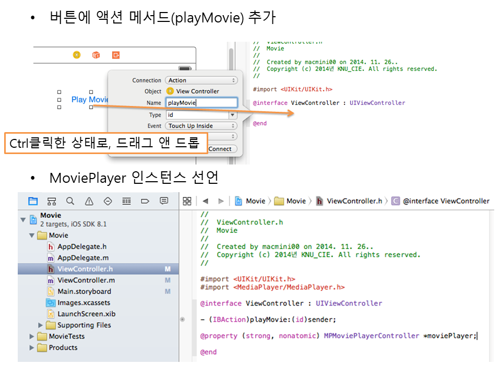Image resolution: width=501 pixels, height=376 pixels.
Task: Expand the Products folder
Action: click(32, 348)
